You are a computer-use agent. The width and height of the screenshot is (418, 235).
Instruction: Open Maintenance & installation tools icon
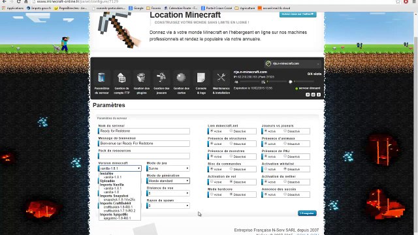click(x=221, y=78)
